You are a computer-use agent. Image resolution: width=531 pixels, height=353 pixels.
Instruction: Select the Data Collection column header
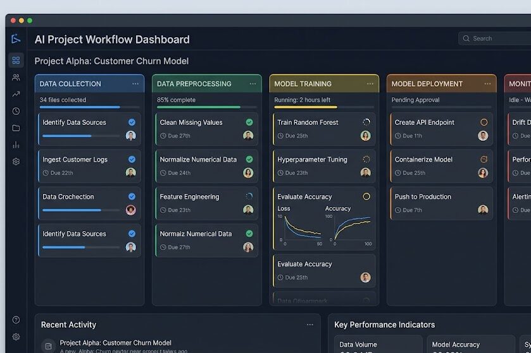89,84
